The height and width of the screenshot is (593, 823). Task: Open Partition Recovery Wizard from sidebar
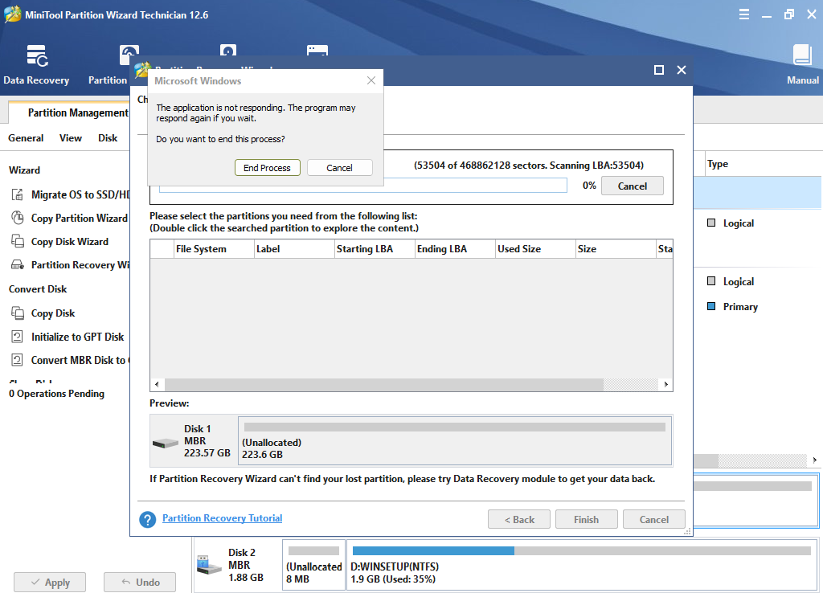70,265
